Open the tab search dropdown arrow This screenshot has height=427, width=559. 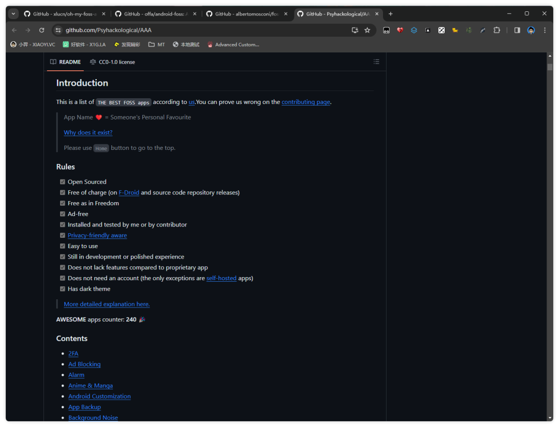point(13,14)
